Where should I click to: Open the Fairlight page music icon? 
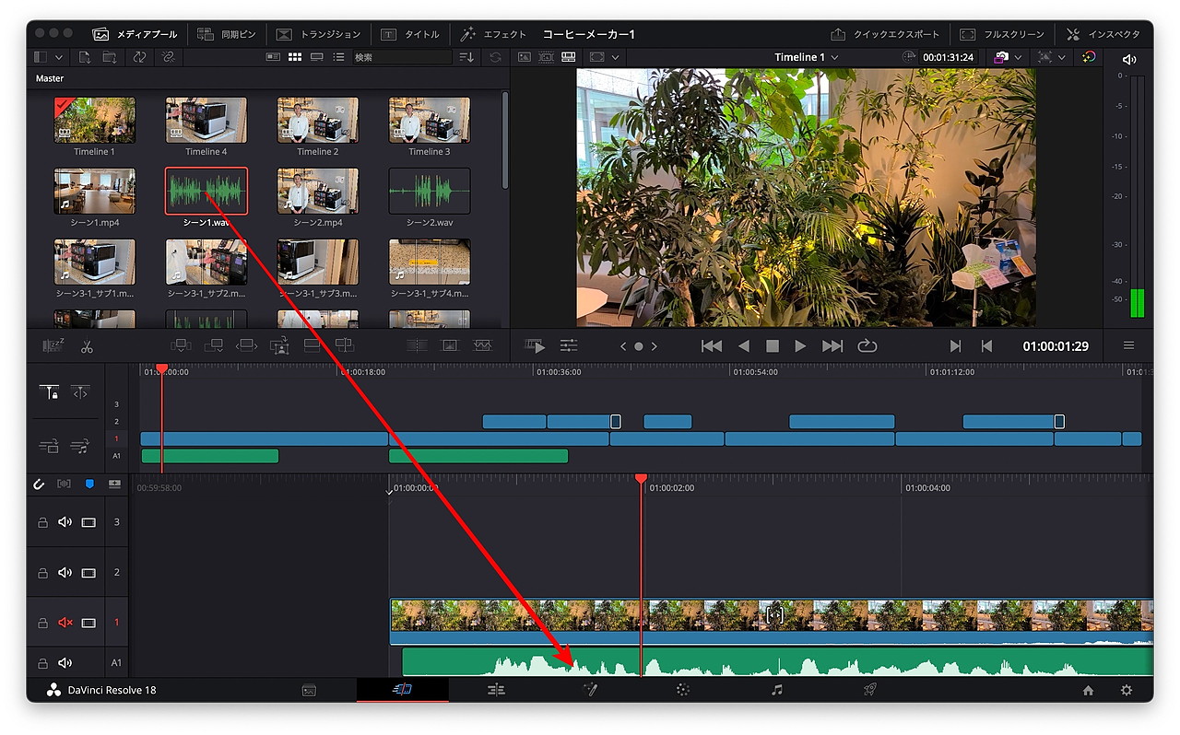coord(776,690)
